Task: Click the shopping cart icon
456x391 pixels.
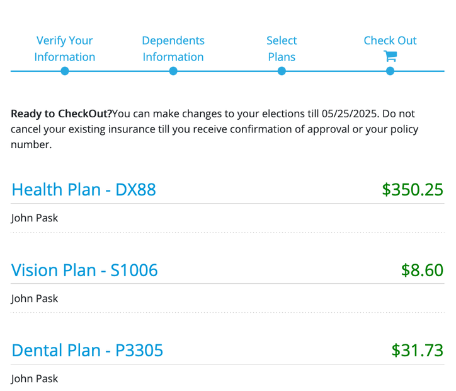Action: (390, 56)
